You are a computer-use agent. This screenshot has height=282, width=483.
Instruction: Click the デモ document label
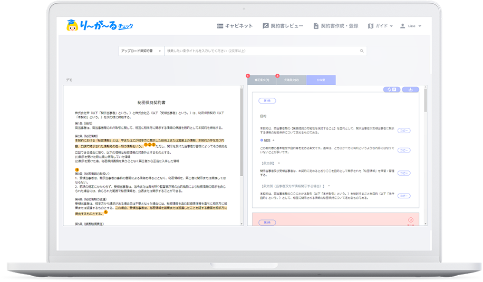[x=69, y=80]
